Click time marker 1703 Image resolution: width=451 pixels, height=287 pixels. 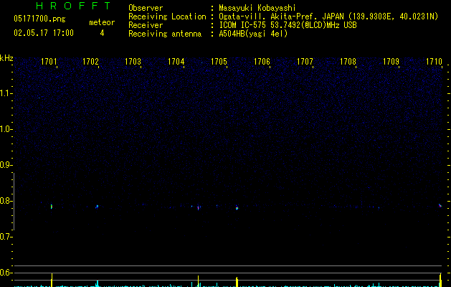(133, 62)
